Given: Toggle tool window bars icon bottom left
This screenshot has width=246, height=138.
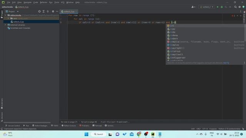Looking at the screenshot, I should (2, 129).
